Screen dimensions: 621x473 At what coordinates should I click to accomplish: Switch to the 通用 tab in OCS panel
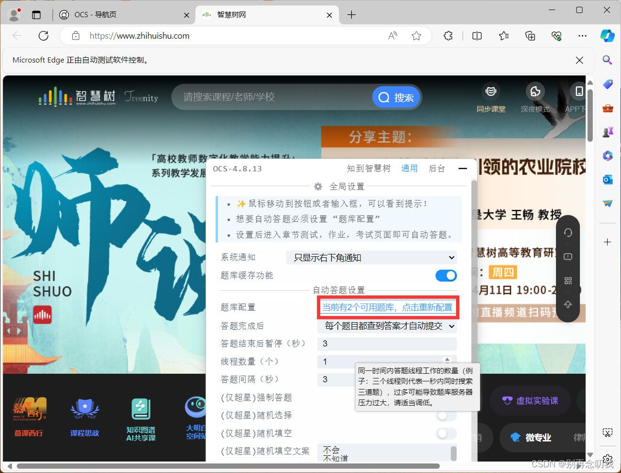point(409,168)
